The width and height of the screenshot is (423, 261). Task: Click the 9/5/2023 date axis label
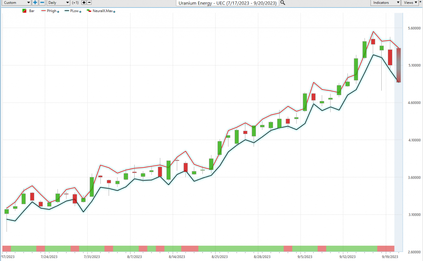click(305, 257)
